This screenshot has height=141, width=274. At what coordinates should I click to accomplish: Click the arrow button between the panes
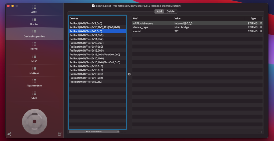[x=129, y=74]
